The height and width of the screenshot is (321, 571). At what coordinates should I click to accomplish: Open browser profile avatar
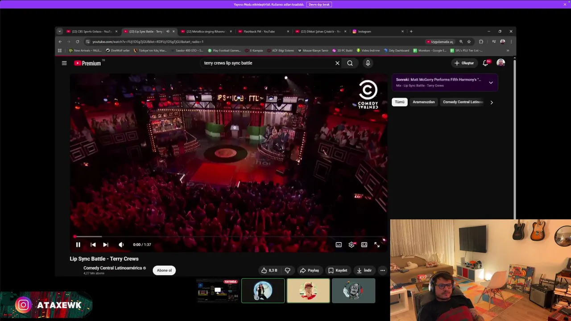click(503, 41)
